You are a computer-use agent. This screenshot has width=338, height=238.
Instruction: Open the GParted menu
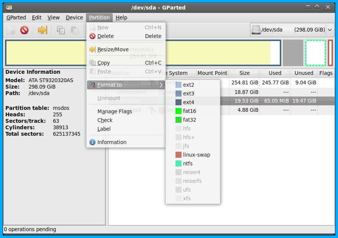(x=16, y=17)
